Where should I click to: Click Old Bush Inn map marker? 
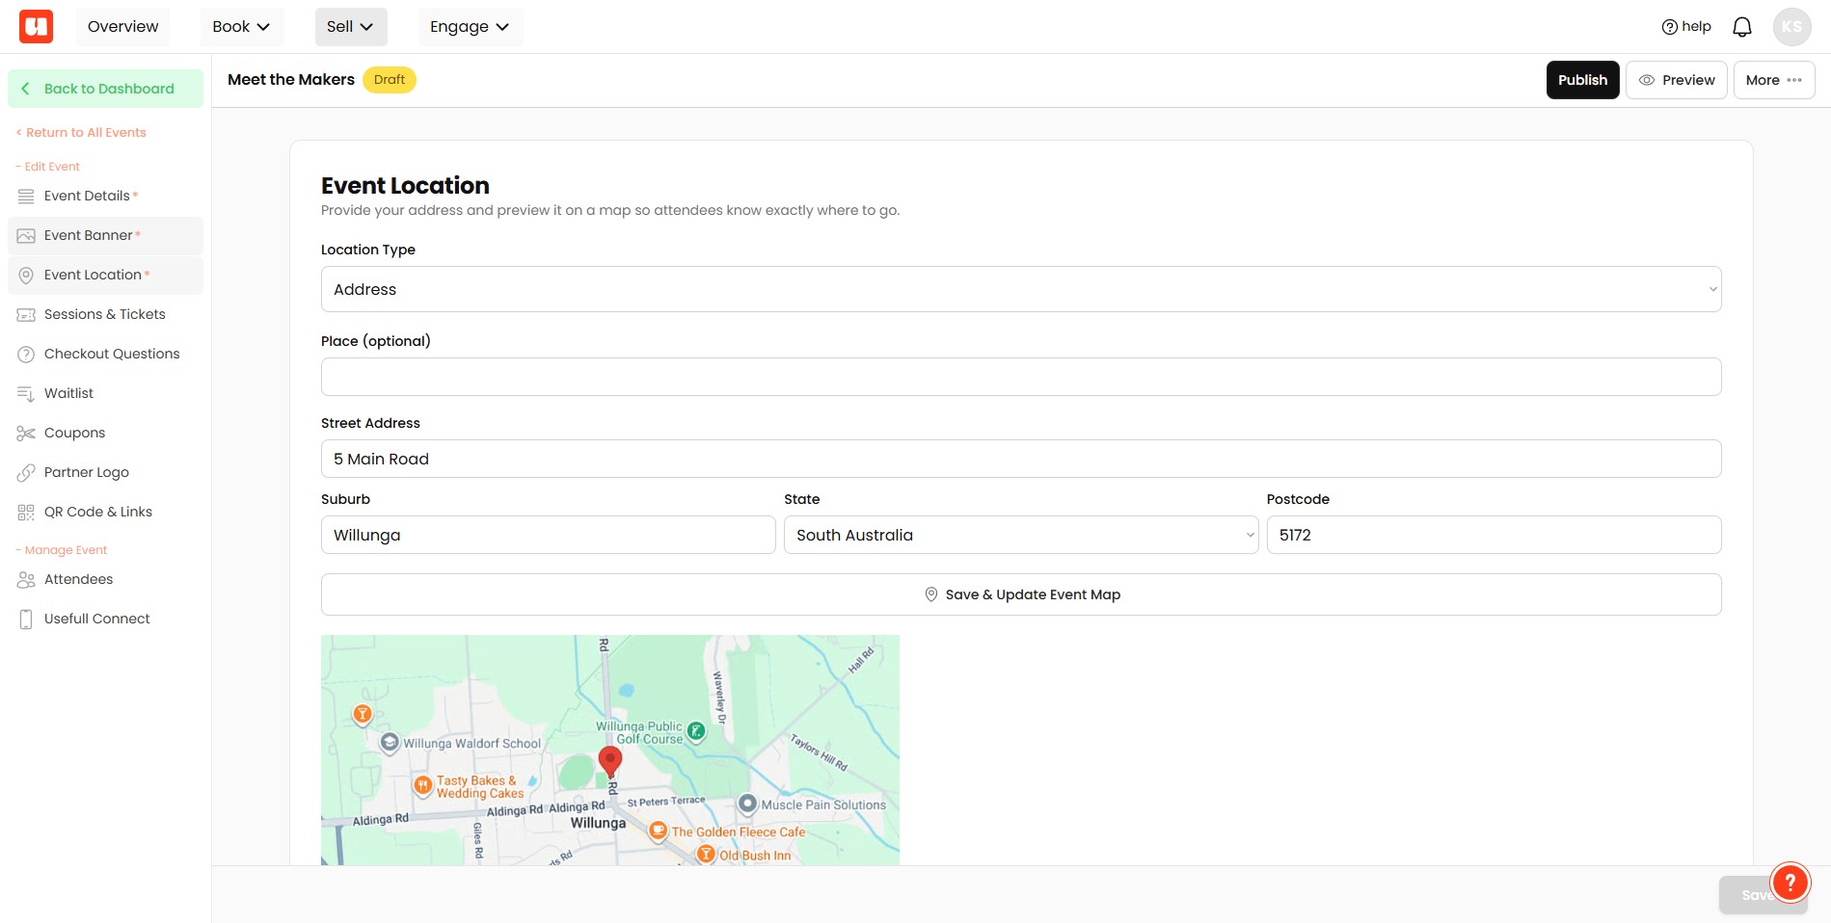pos(706,854)
